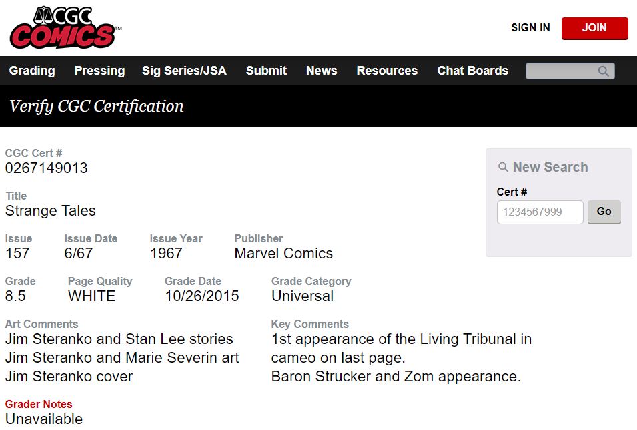Open the Pressing menu item
Image resolution: width=637 pixels, height=430 pixels.
click(x=99, y=71)
